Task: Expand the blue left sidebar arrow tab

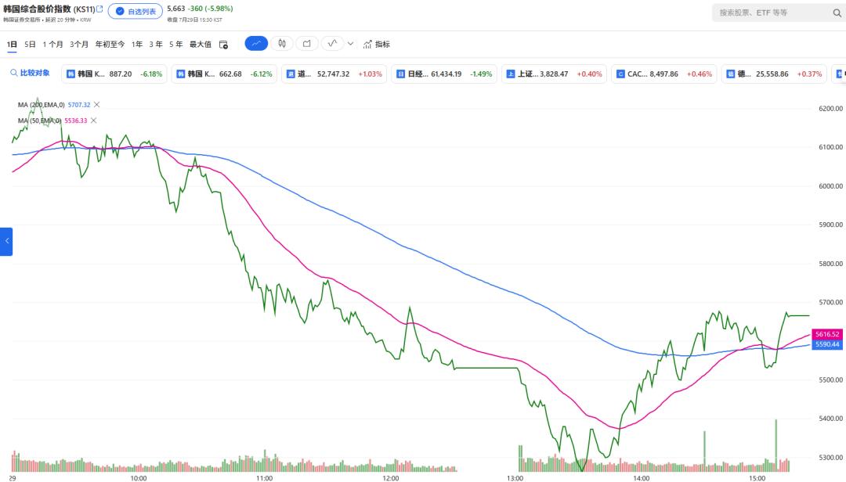Action: [x=6, y=241]
